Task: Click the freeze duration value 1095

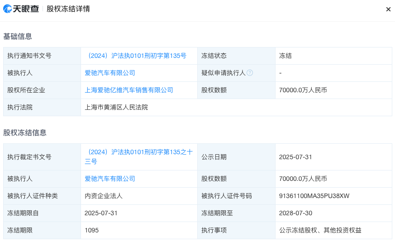Action: [x=91, y=230]
